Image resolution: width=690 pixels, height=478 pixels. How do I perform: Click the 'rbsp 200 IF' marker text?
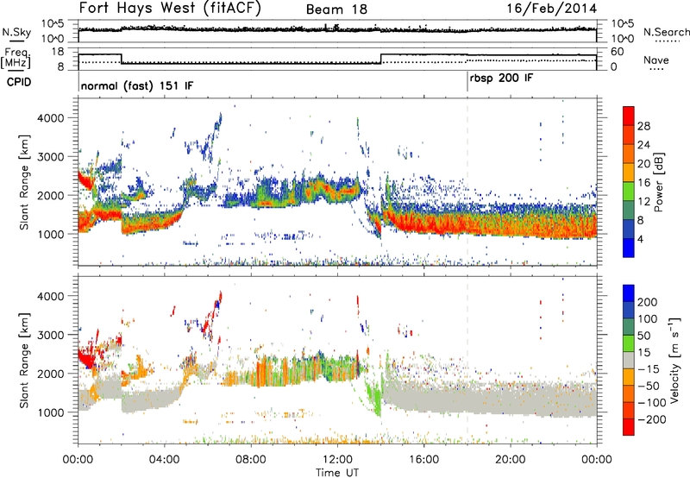pyautogui.click(x=501, y=79)
